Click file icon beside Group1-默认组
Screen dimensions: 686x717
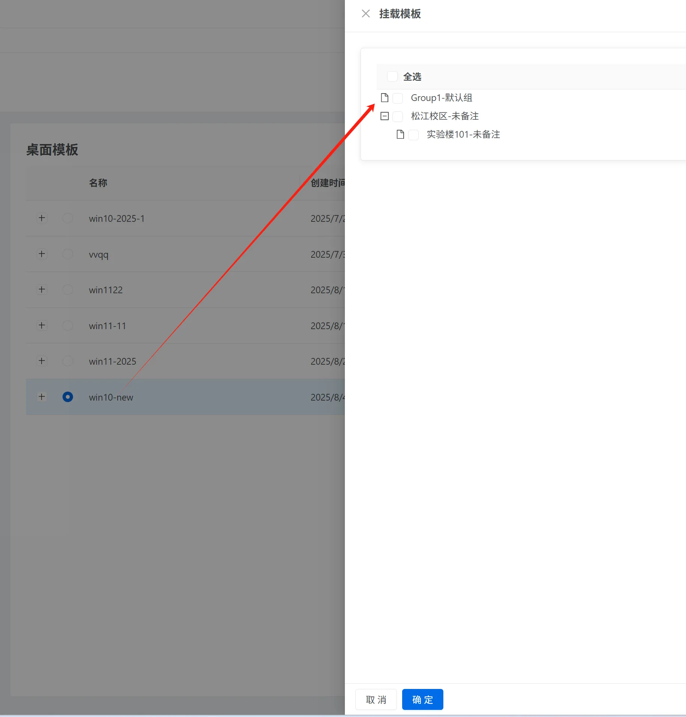385,98
